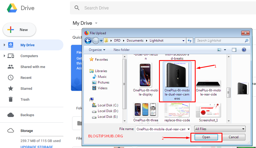Close the File Upload dialog
Image resolution: width=256 pixels, height=148 pixels.
[245, 33]
